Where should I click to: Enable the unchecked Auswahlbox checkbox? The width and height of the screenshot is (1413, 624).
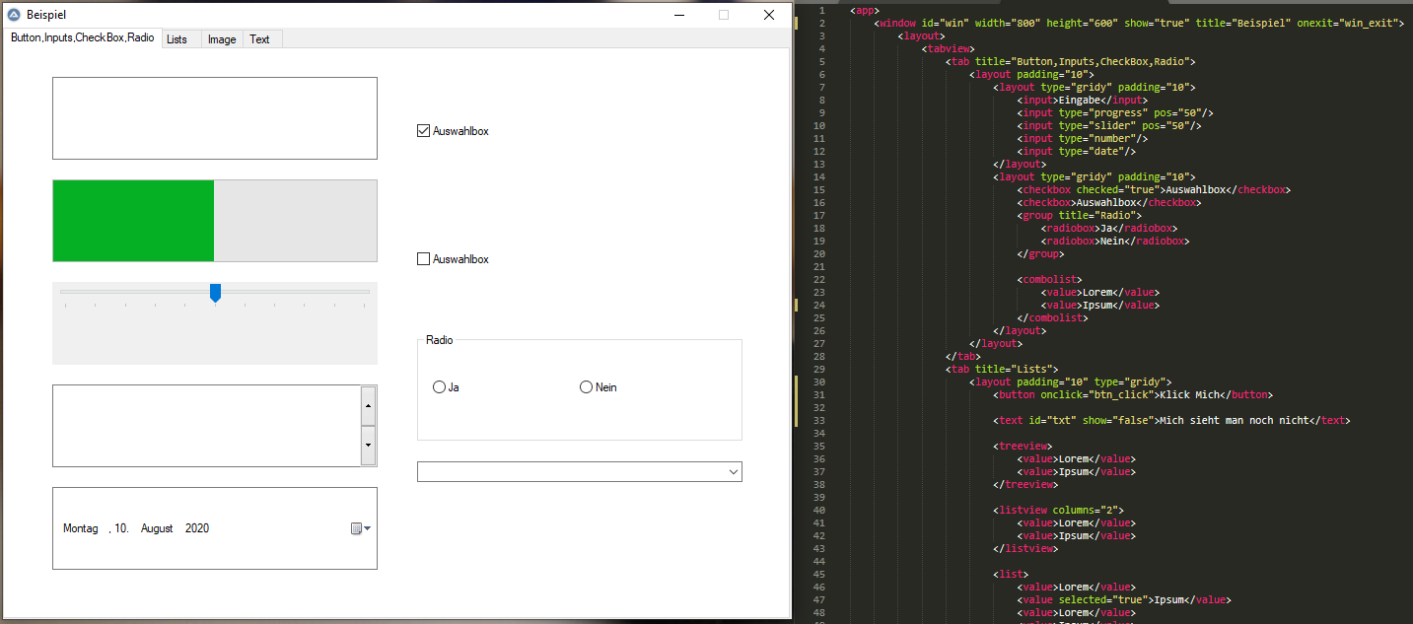point(424,259)
